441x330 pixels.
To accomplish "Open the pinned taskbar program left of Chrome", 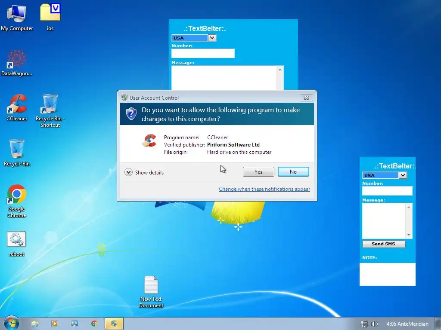I will coord(74,324).
